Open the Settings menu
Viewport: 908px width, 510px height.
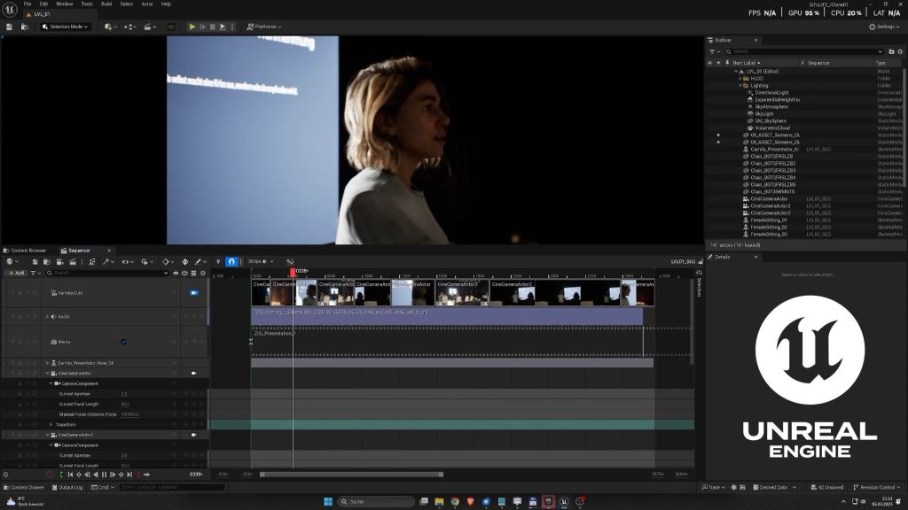884,27
